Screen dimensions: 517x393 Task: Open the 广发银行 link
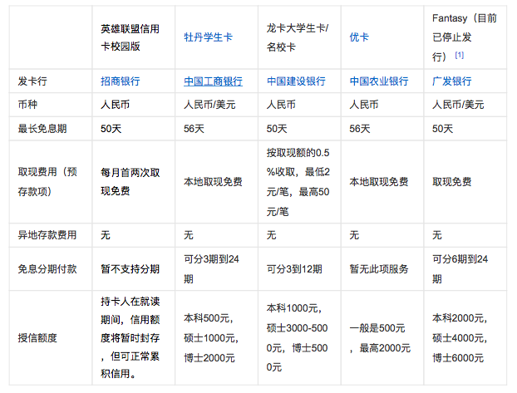pyautogui.click(x=451, y=81)
